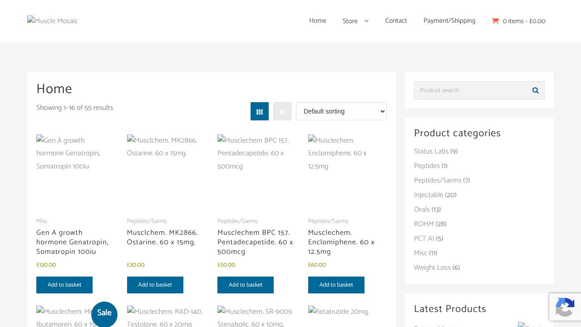The height and width of the screenshot is (327, 581).
Task: Add Gen A growth hormone to basket
Action: click(x=64, y=285)
